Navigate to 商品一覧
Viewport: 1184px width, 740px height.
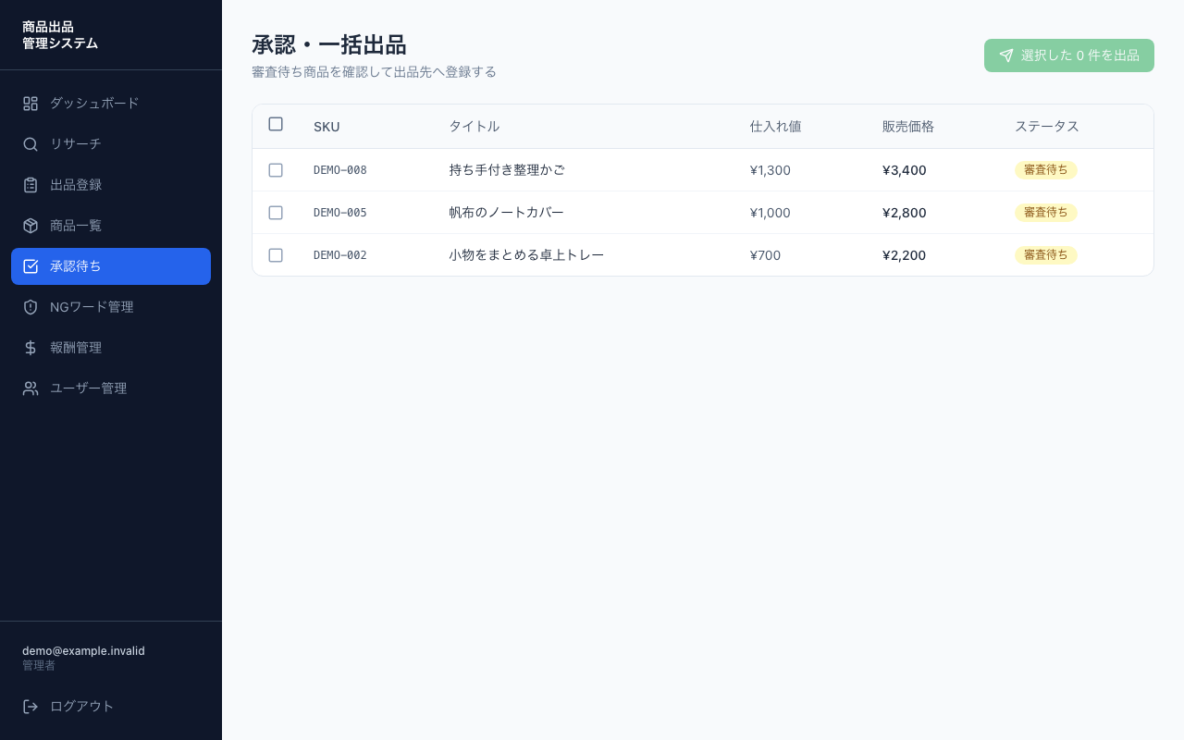point(111,226)
